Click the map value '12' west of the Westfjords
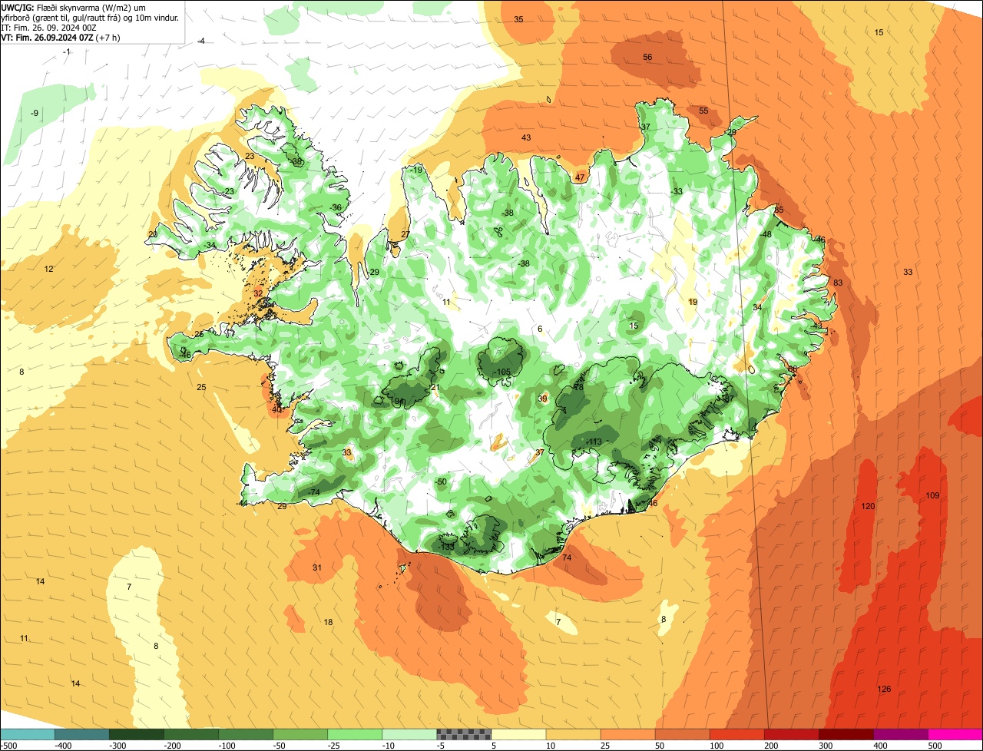The height and width of the screenshot is (751, 983). pyautogui.click(x=48, y=269)
